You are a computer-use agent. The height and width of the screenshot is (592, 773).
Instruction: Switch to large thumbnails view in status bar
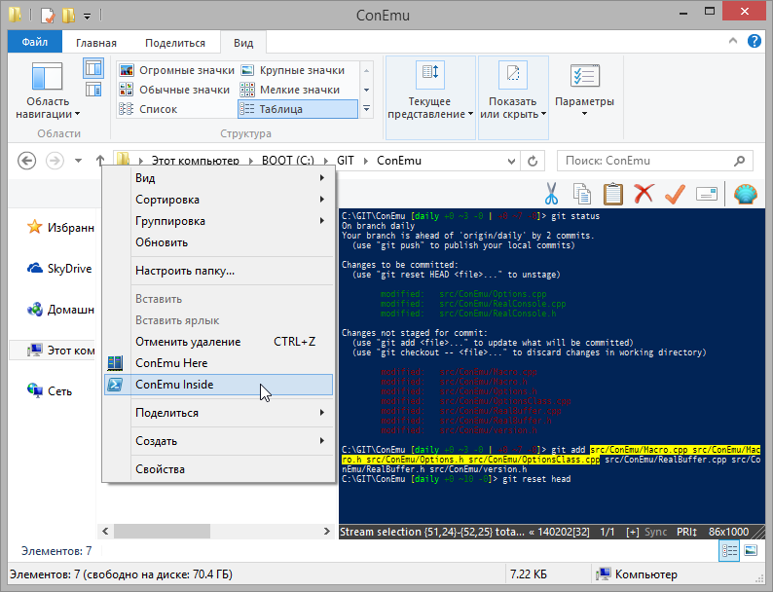pyautogui.click(x=750, y=551)
